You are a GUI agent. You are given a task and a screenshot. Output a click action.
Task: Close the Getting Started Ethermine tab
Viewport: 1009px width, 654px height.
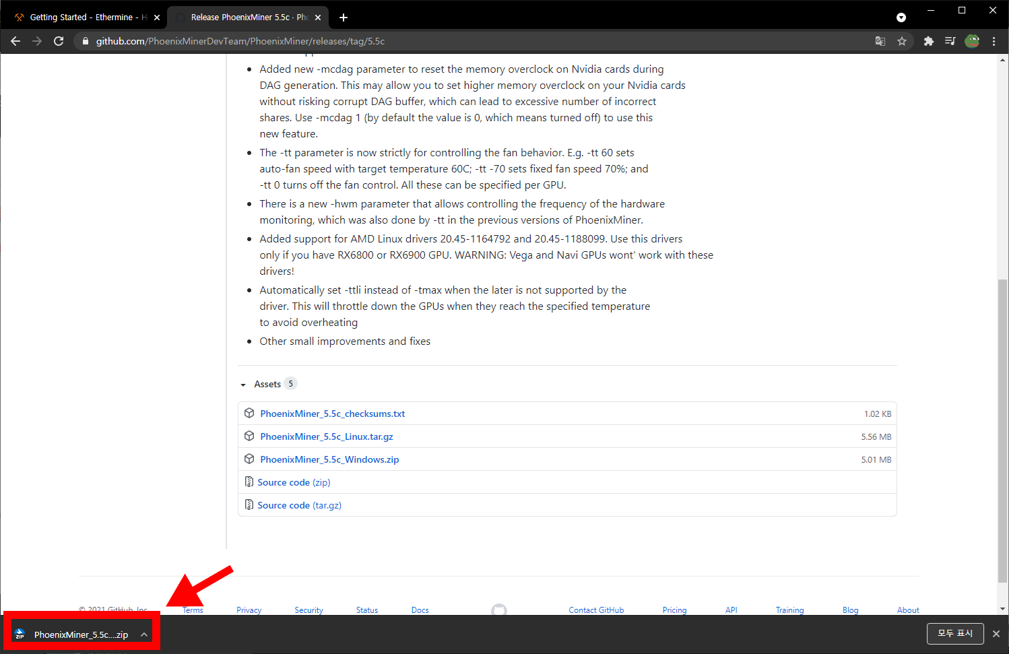click(157, 18)
